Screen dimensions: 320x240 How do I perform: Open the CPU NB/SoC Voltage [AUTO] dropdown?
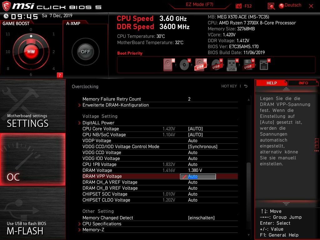click(195, 135)
